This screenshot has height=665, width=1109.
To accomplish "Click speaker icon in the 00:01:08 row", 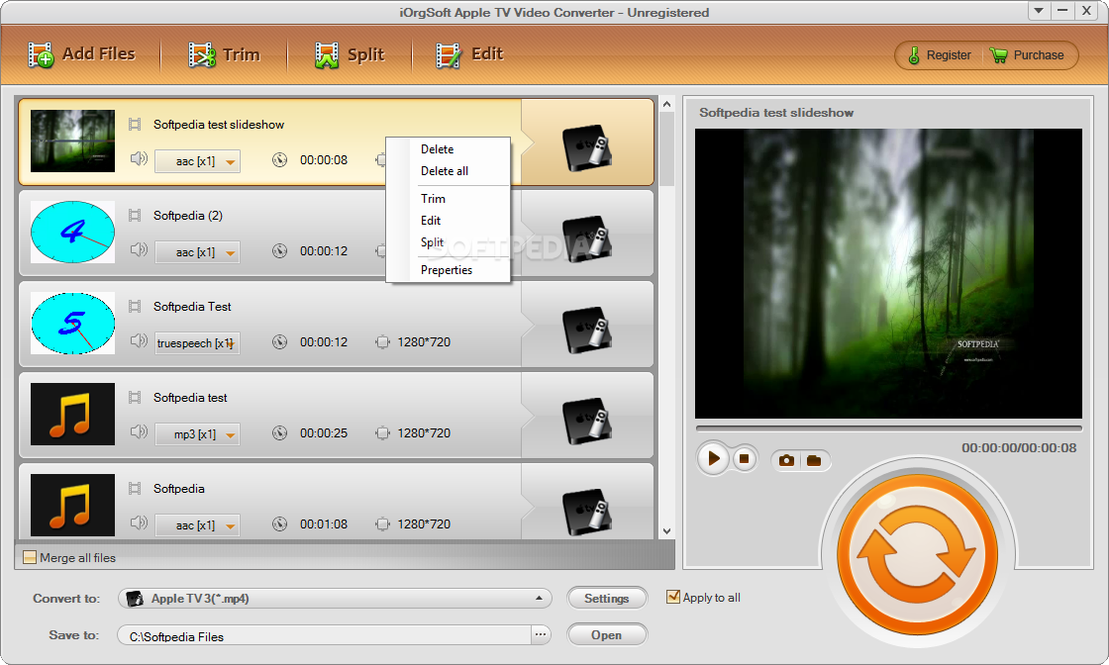I will [x=139, y=522].
